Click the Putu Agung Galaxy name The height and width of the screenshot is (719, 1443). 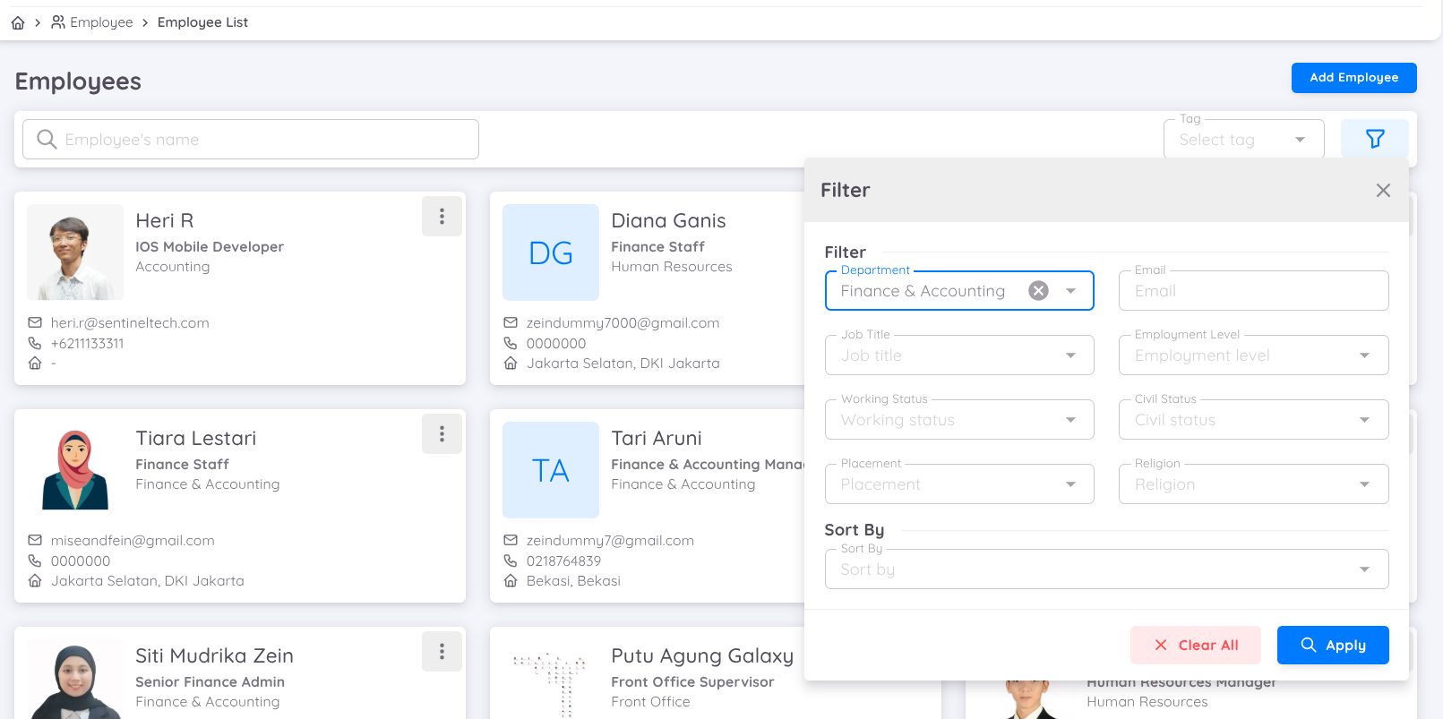pyautogui.click(x=702, y=656)
